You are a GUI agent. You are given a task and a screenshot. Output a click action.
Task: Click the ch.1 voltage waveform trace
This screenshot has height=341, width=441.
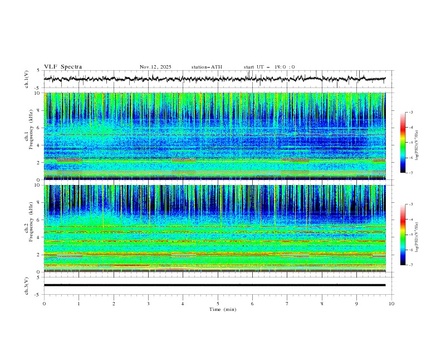coord(214,79)
